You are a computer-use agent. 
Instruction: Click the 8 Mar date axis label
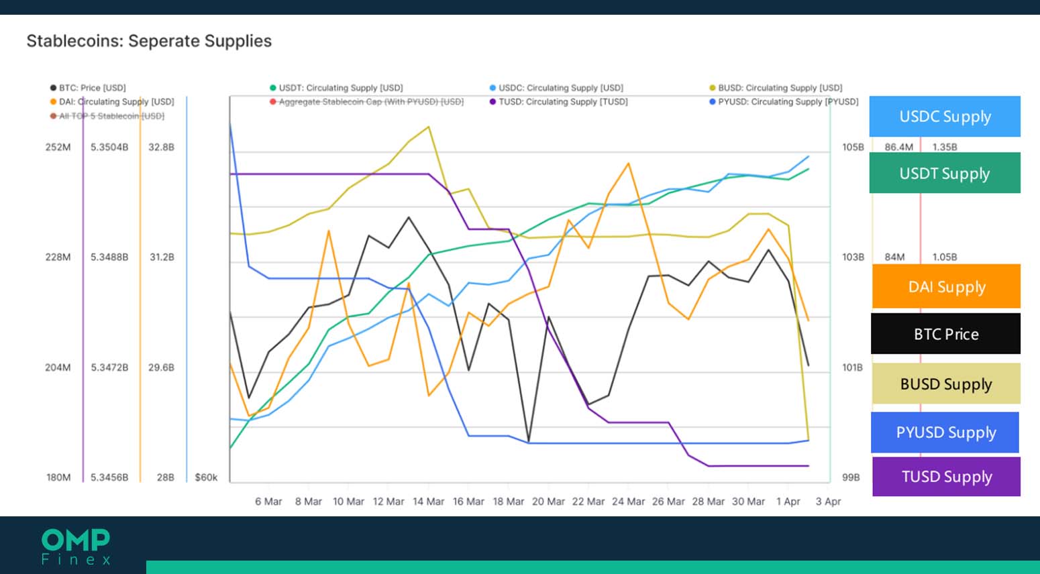click(x=309, y=502)
